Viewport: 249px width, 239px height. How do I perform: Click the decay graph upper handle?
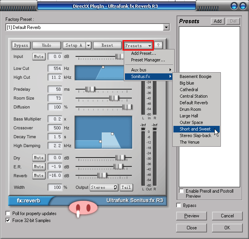click(112, 134)
